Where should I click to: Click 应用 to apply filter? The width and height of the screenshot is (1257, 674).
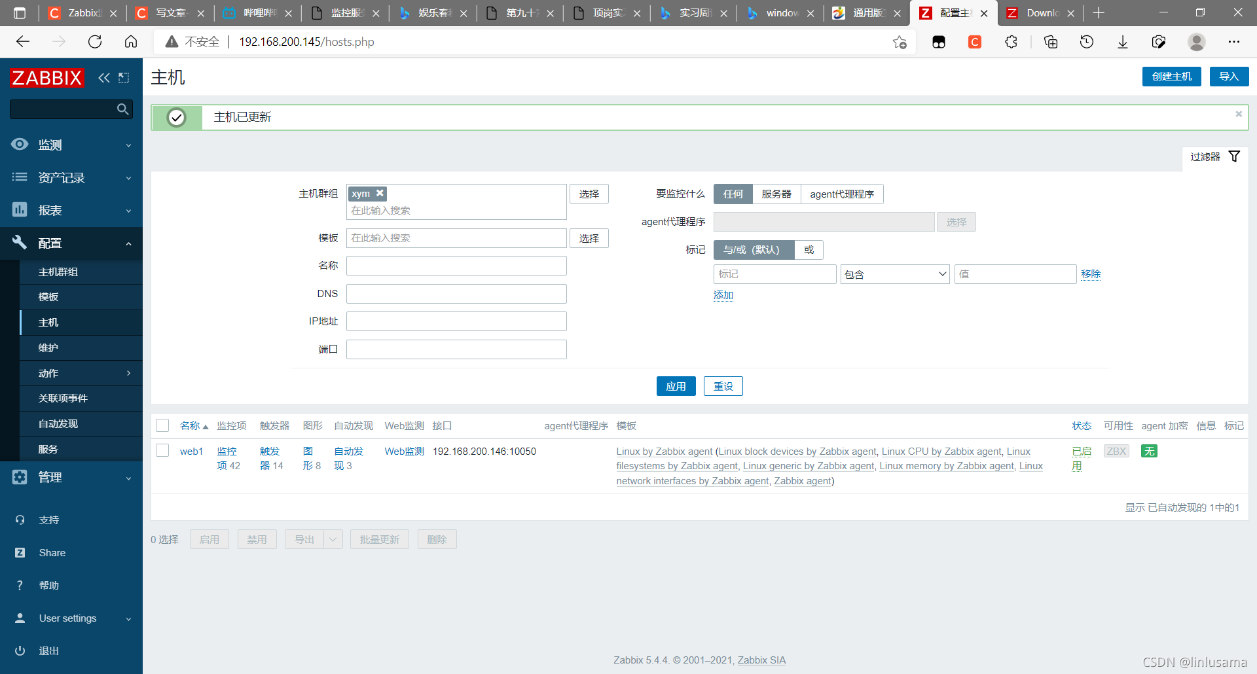pos(676,386)
